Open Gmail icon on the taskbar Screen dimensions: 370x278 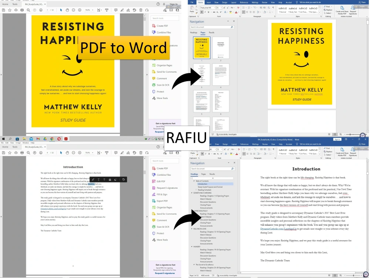[38, 139]
